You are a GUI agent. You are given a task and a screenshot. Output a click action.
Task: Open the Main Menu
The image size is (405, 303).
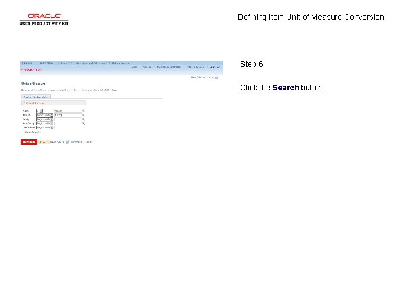47,63
